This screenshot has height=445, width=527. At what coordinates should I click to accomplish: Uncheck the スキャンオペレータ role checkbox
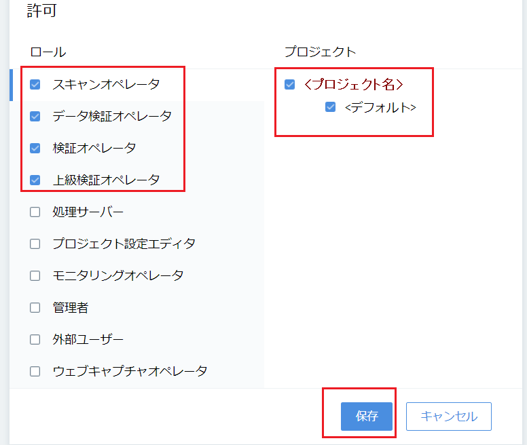(x=35, y=84)
